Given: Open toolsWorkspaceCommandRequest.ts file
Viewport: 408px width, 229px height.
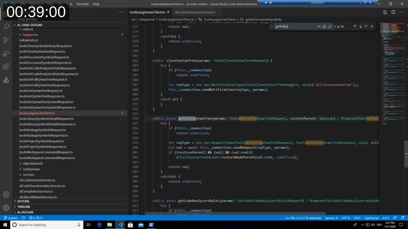Looking at the screenshot, I should click(x=46, y=152).
